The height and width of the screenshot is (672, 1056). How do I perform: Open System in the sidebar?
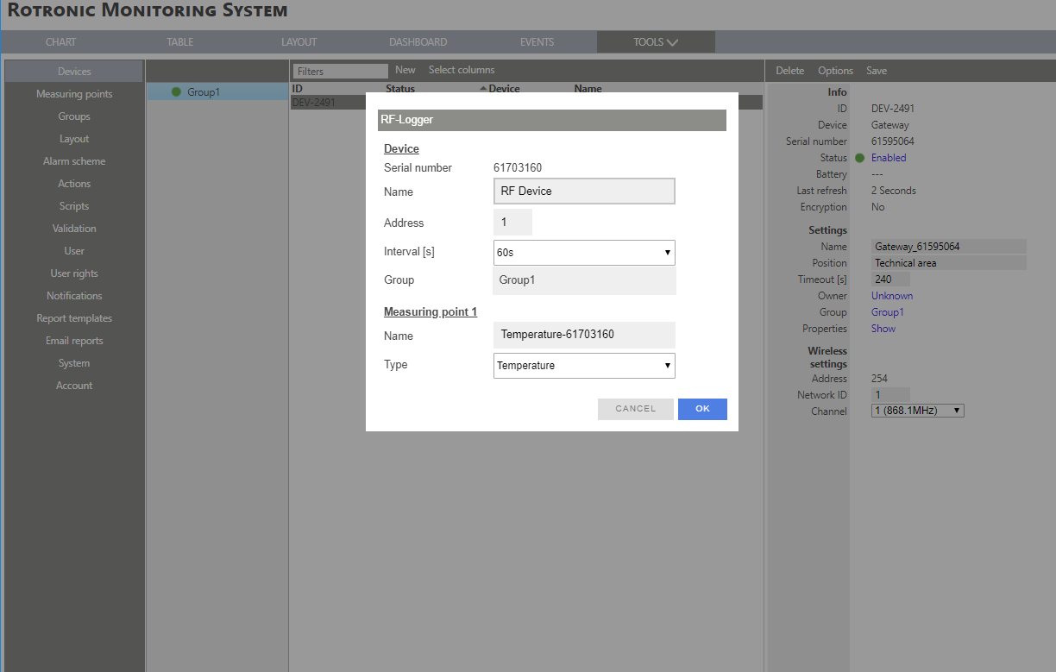coord(74,363)
